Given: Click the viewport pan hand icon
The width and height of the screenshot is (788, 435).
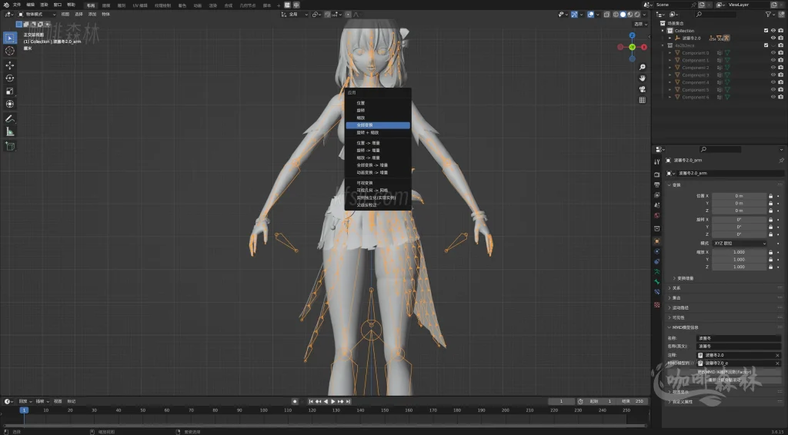Looking at the screenshot, I should (x=643, y=78).
